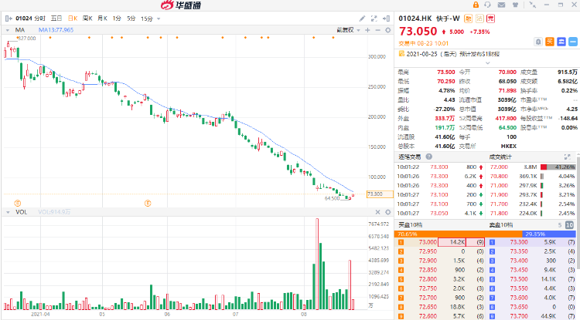
Task: Open more timeframes dropdown after 15分
Action: [x=159, y=19]
